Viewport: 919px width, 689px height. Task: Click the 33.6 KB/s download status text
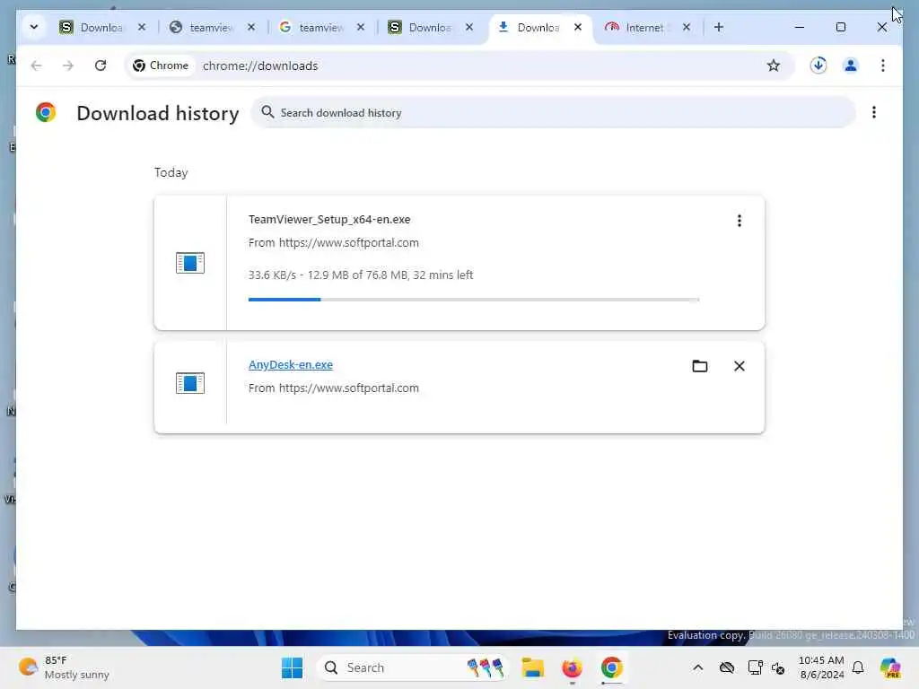tap(361, 275)
